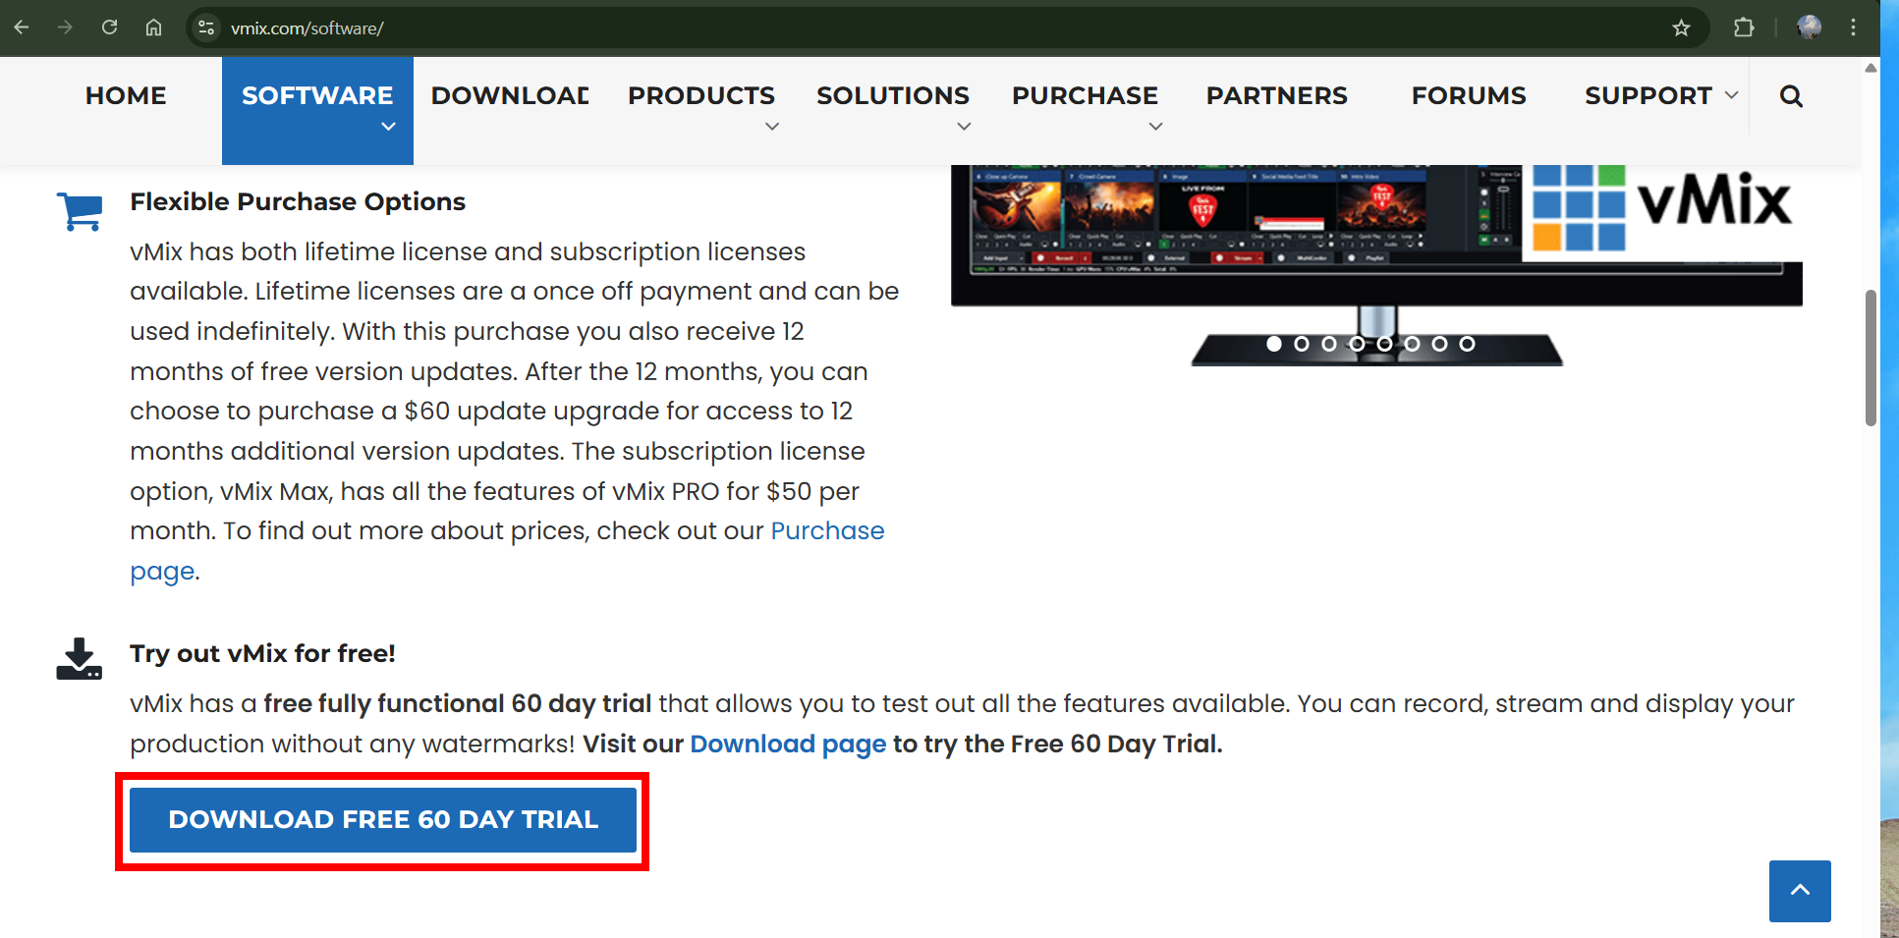The width and height of the screenshot is (1899, 938).
Task: Click the scroll-to-top arrow button
Action: tap(1800, 891)
